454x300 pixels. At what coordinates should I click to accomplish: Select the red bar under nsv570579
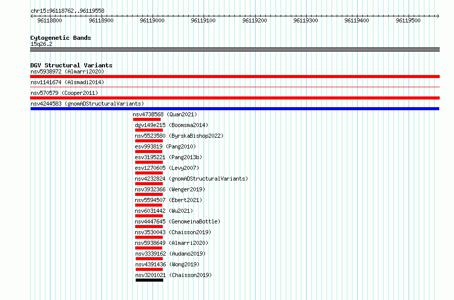(235, 98)
